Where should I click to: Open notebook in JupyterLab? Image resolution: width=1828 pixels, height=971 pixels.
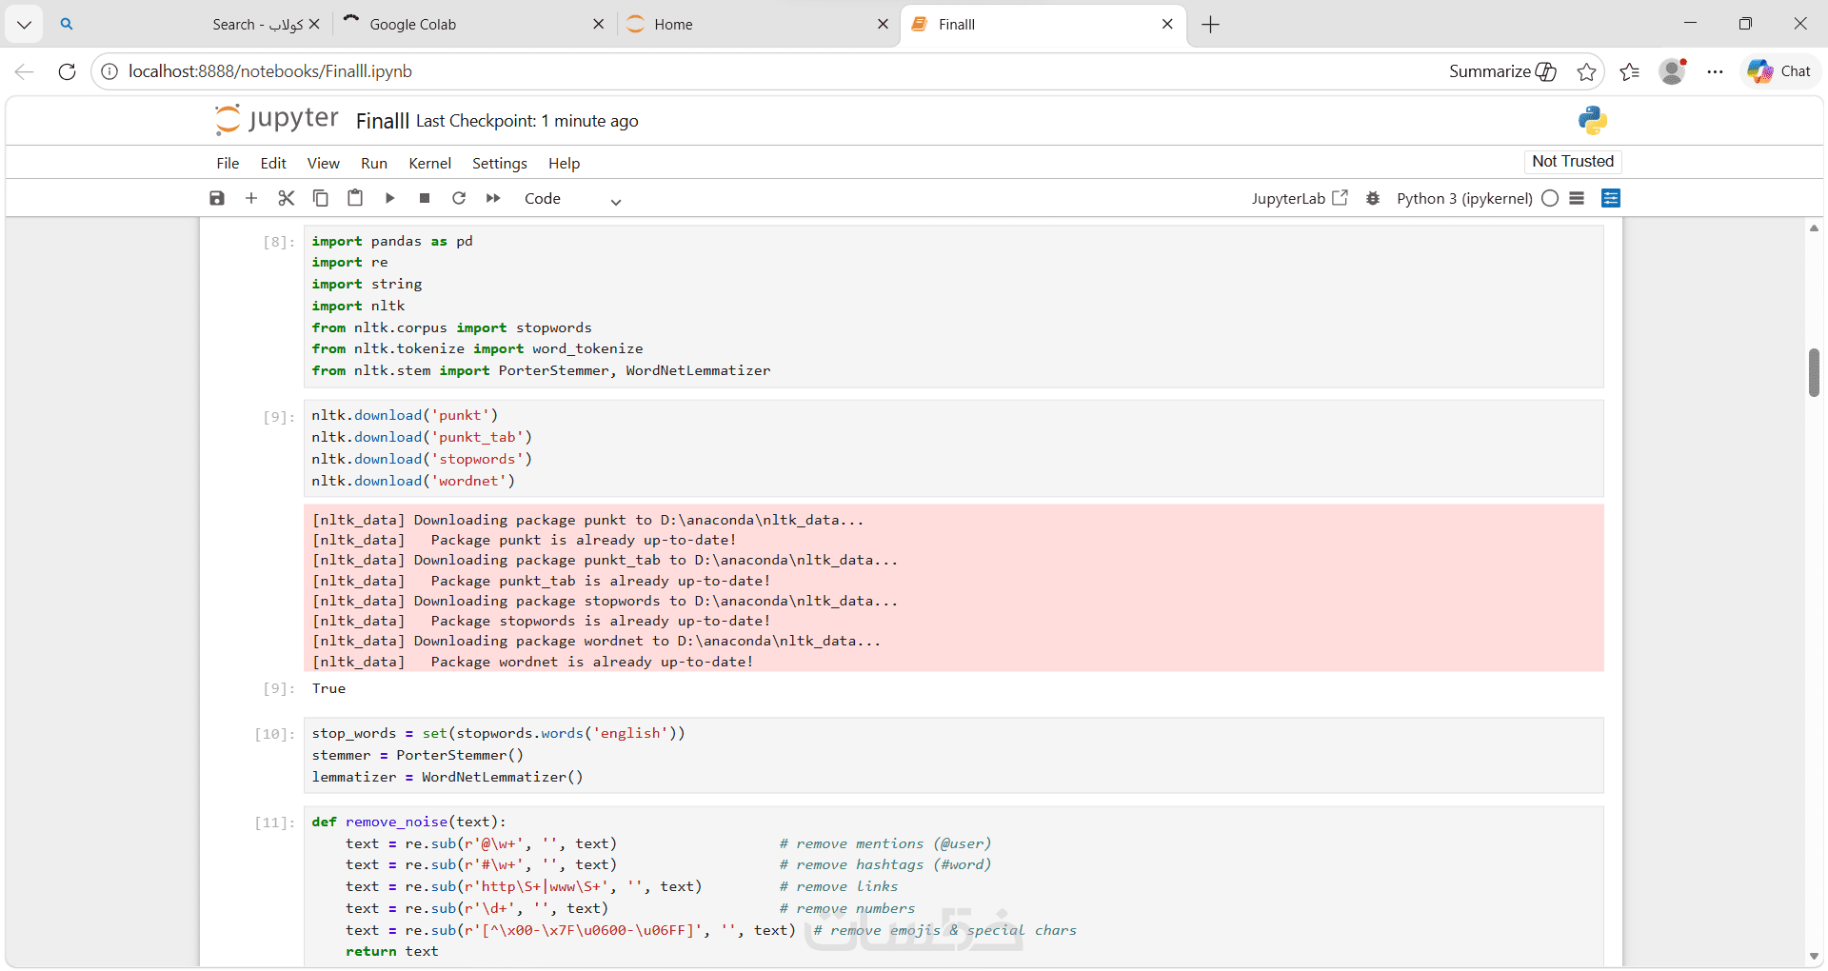pos(1300,198)
